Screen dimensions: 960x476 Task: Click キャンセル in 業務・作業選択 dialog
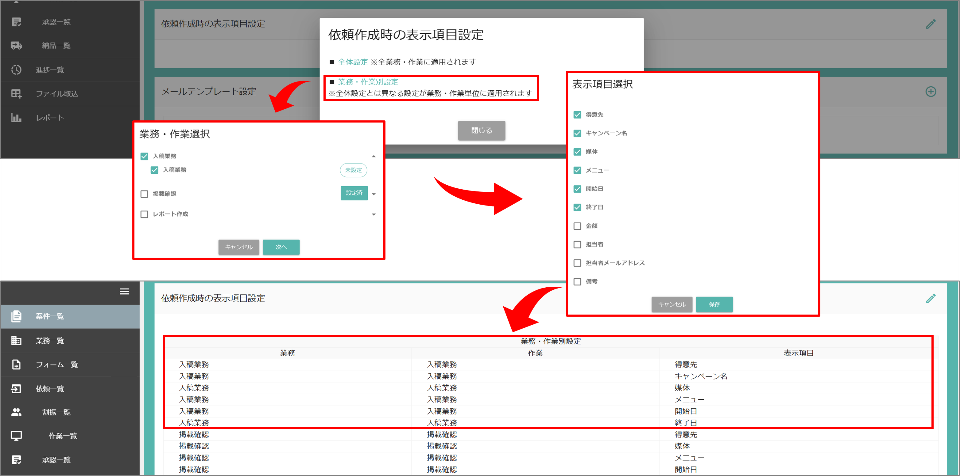pos(238,247)
